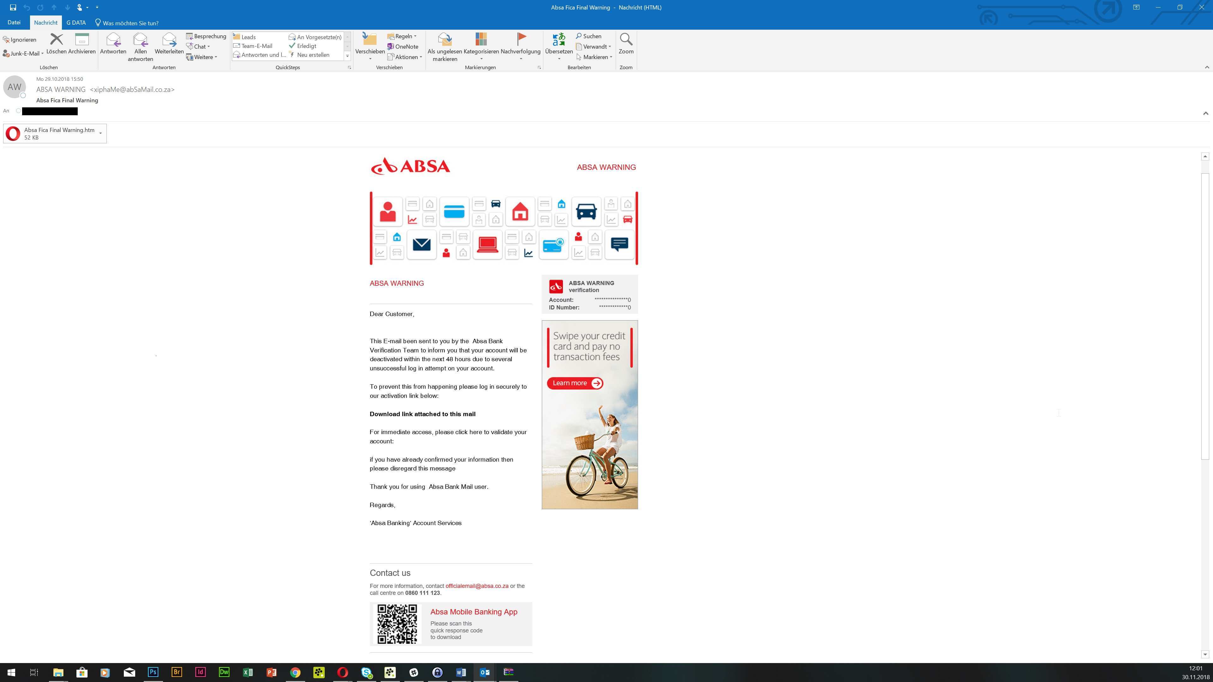Open the Datei tab

click(14, 23)
